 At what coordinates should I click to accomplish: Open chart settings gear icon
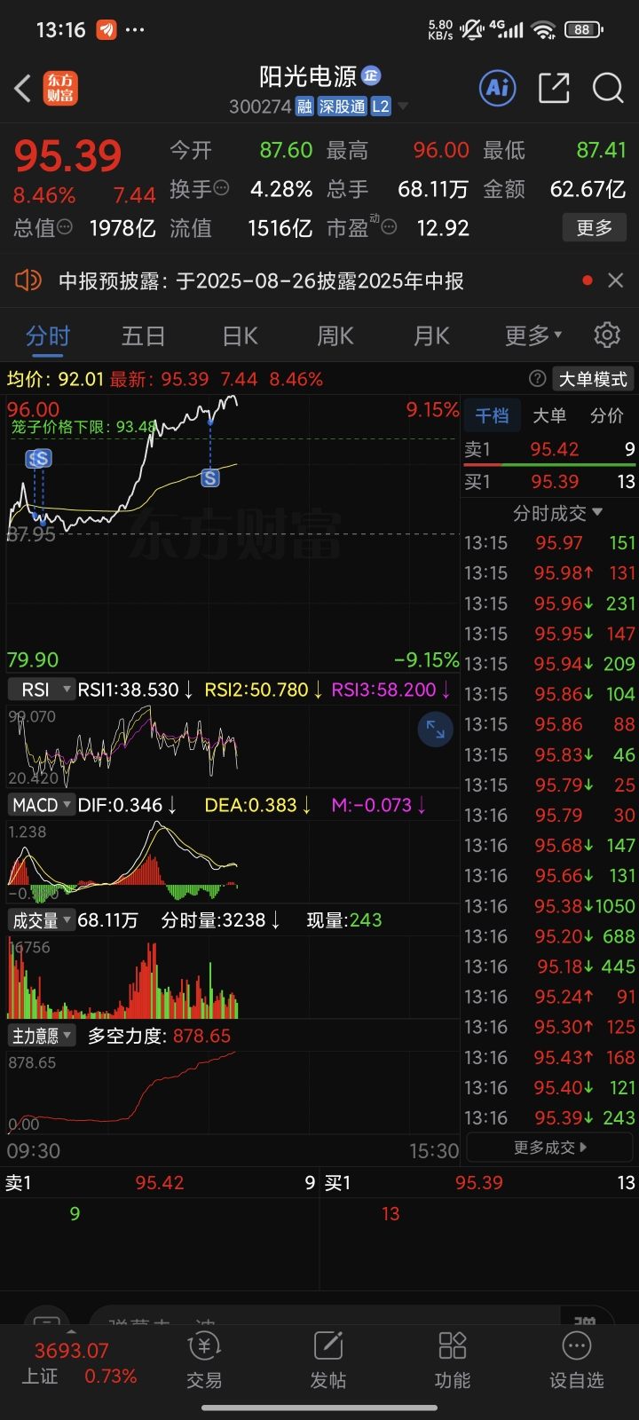click(607, 335)
